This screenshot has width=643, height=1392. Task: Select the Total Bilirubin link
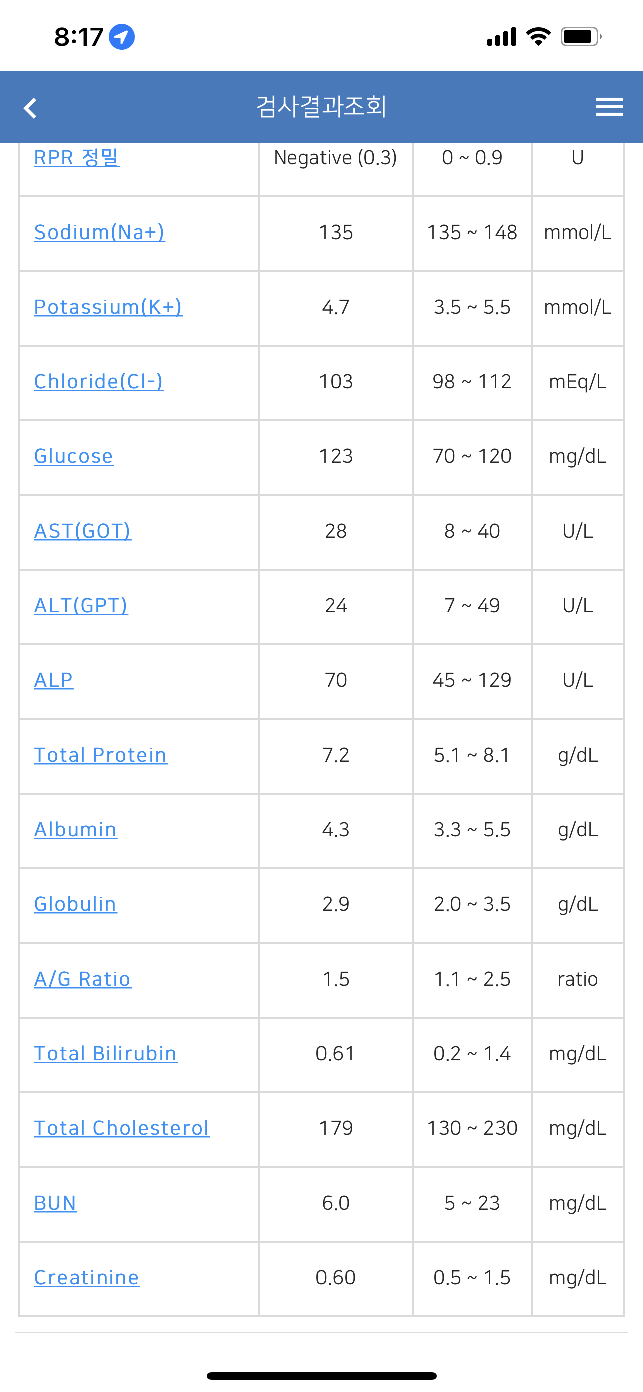coord(106,1053)
